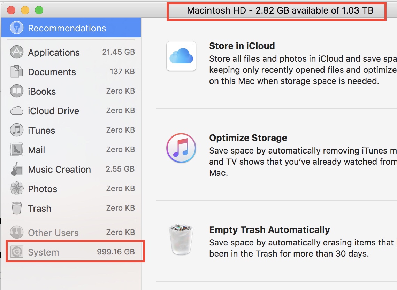
Task: Click the Other Users people icon
Action: point(17,232)
